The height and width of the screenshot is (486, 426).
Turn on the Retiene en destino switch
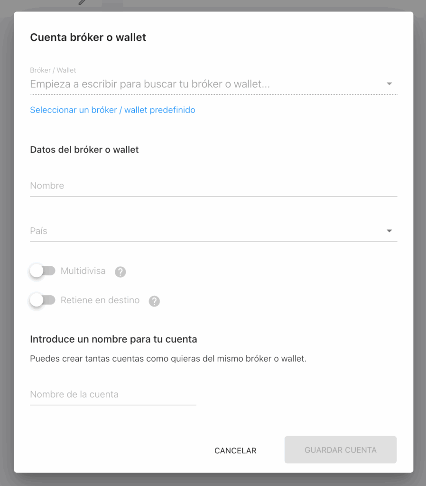click(42, 300)
